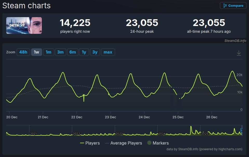The image size is (249, 157).
Task: Click the Compare button
Action: pyautogui.click(x=233, y=5)
